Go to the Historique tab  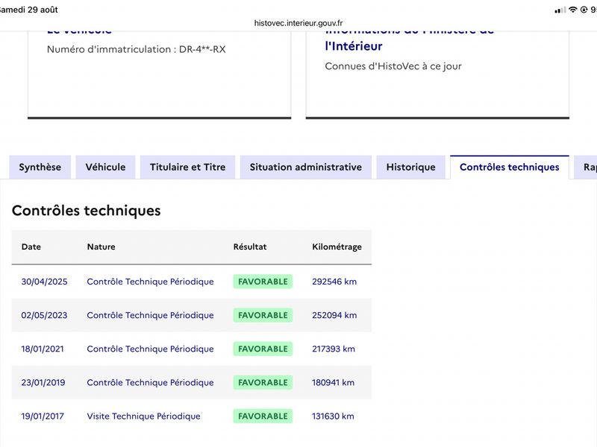click(411, 167)
